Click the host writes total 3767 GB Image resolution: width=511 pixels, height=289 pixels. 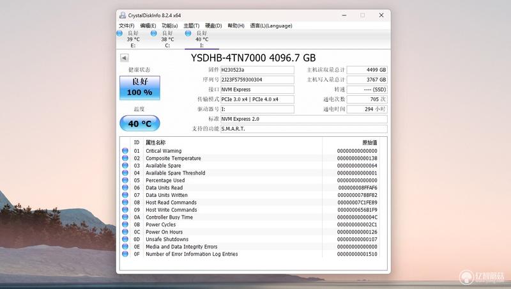pos(367,79)
